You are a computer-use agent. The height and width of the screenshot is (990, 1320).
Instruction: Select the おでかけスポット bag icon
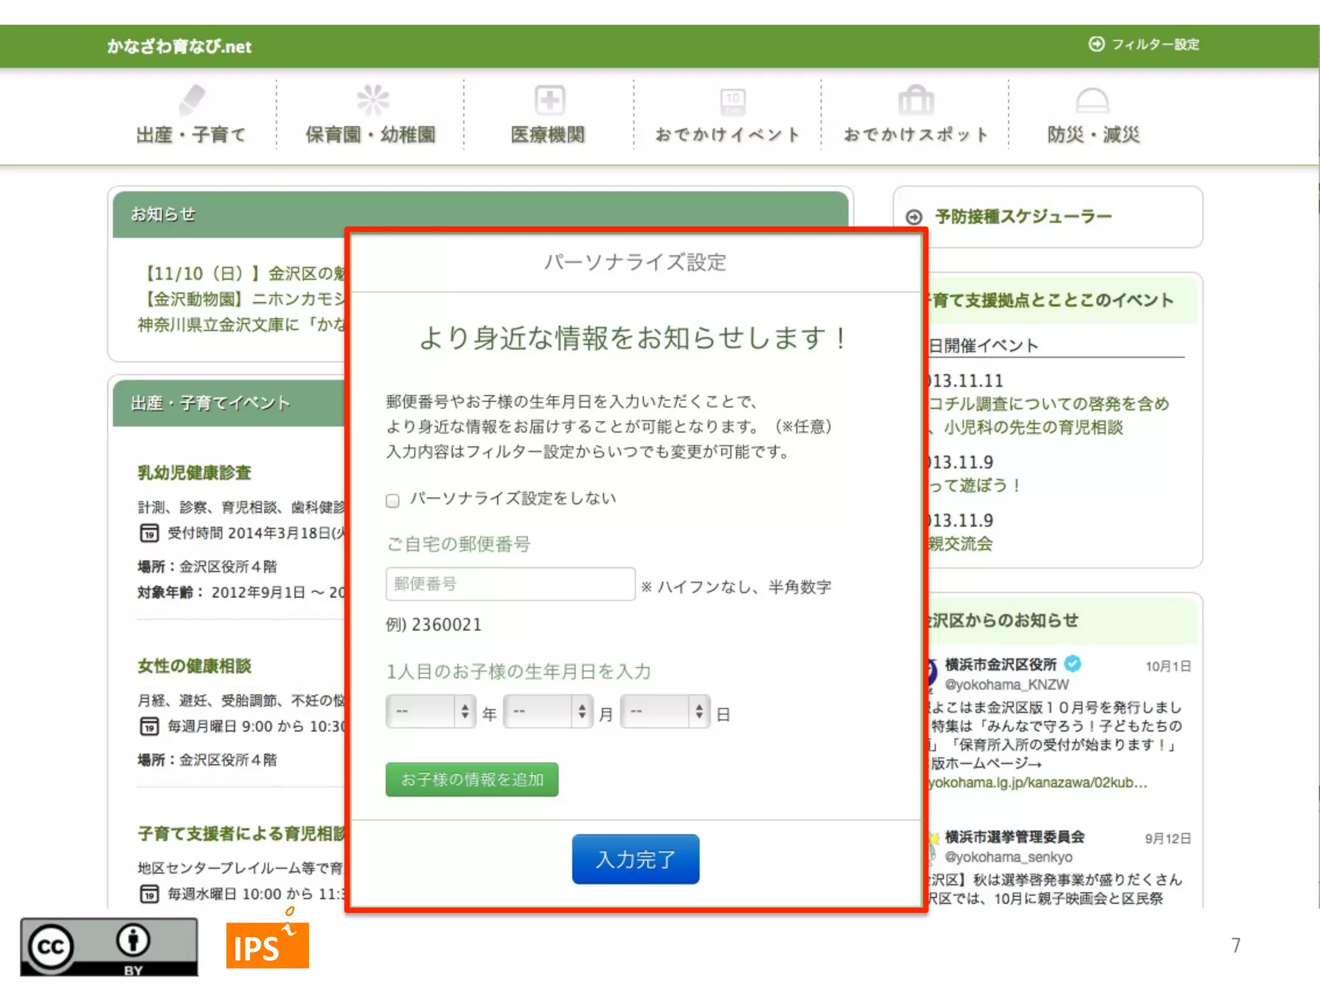915,101
